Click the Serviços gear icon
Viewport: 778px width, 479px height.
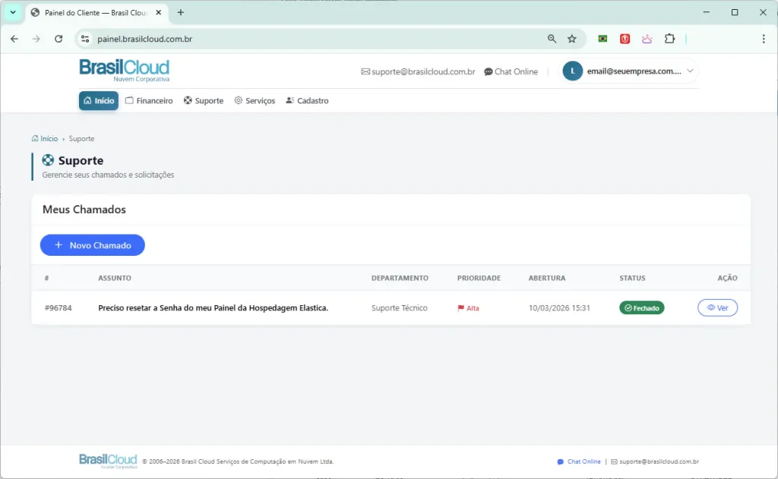coord(239,99)
